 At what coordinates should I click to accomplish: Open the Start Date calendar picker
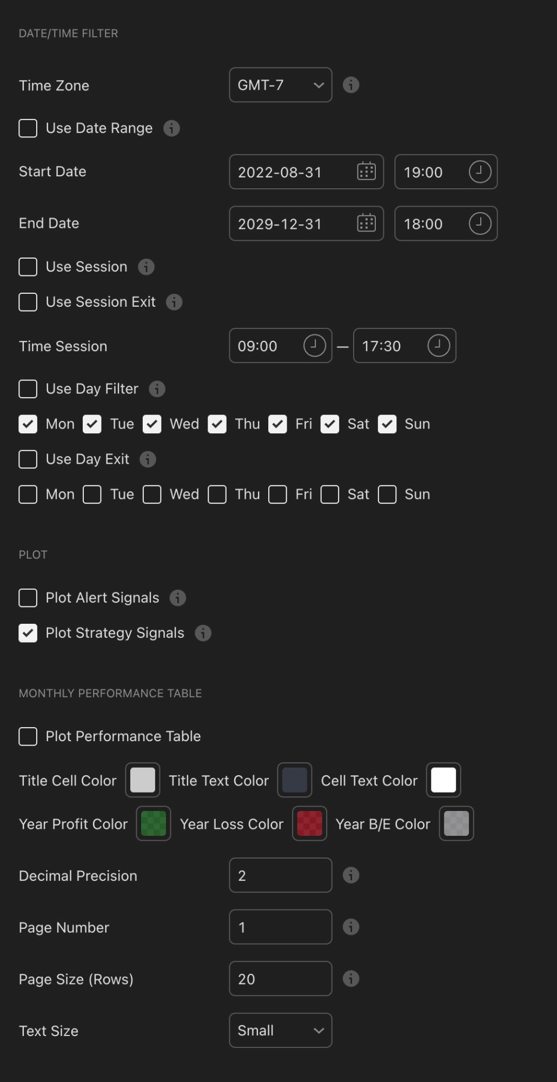(x=366, y=171)
